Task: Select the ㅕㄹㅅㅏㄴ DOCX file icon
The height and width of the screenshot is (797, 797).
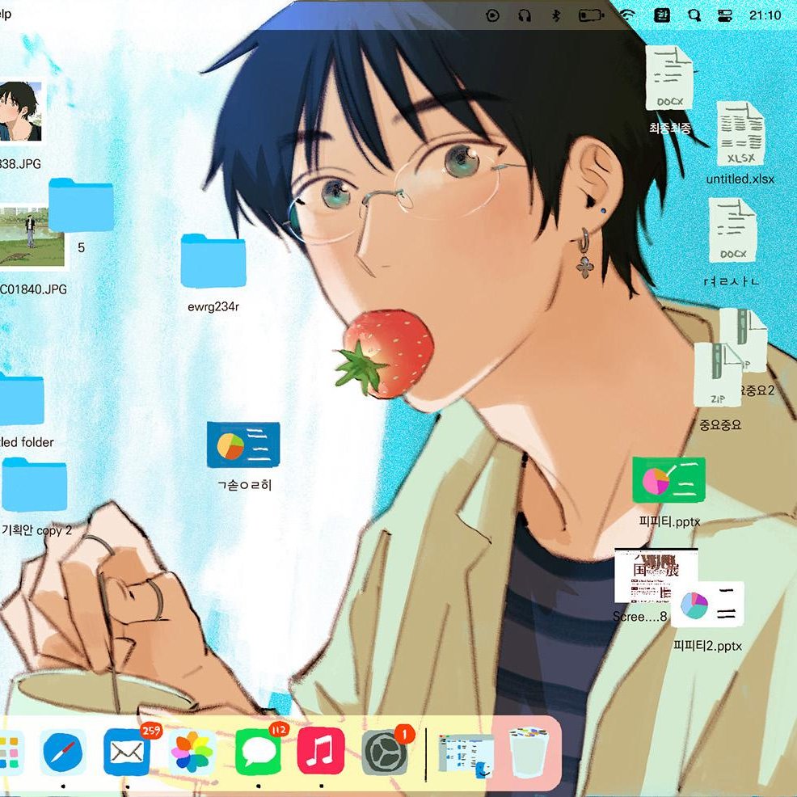Action: click(x=732, y=230)
